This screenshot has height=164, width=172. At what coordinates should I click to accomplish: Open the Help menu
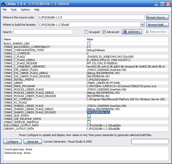[36, 10]
